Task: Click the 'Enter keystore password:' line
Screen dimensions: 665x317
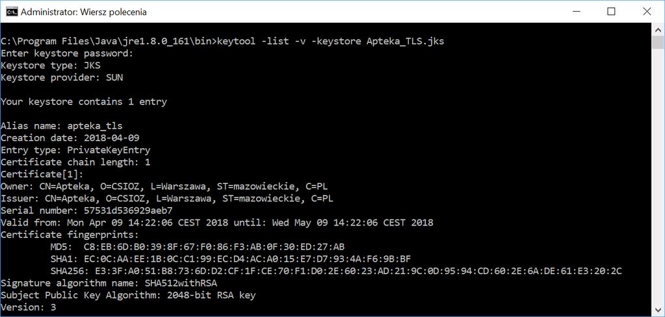Action: 67,53
